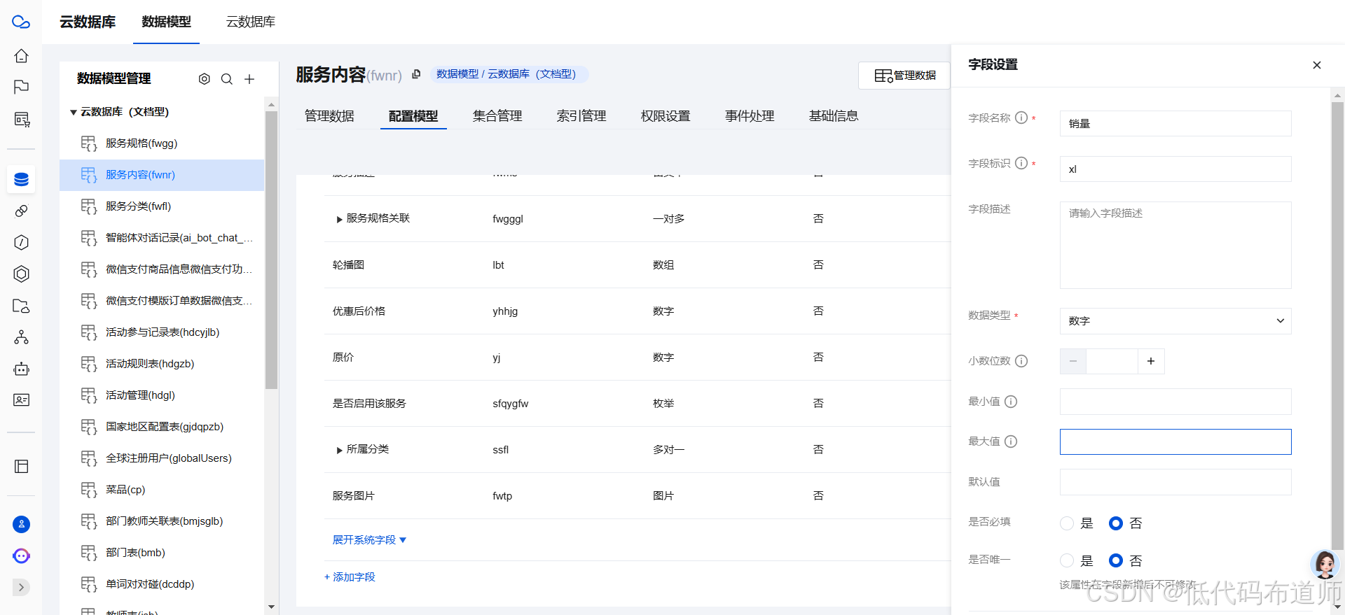Select 服务规格(fwgg) model in tree
The height and width of the screenshot is (615, 1345).
click(162, 143)
